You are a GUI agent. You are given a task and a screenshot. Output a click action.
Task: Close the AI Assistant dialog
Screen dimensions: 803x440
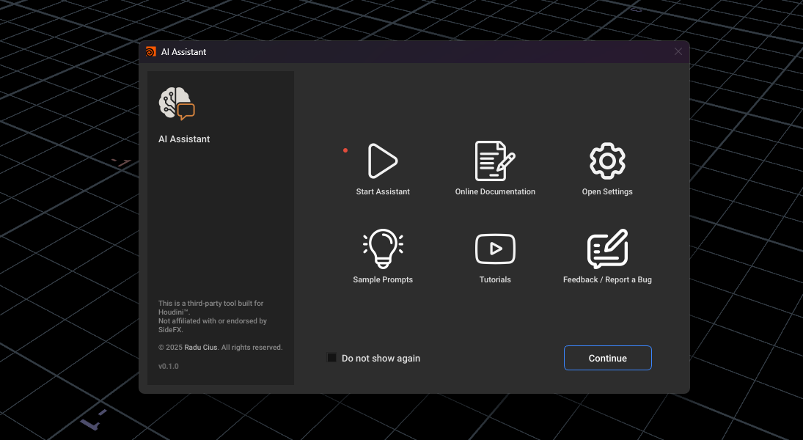coord(678,52)
